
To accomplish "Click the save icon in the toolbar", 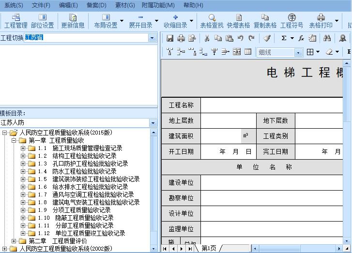I will coord(170,38).
